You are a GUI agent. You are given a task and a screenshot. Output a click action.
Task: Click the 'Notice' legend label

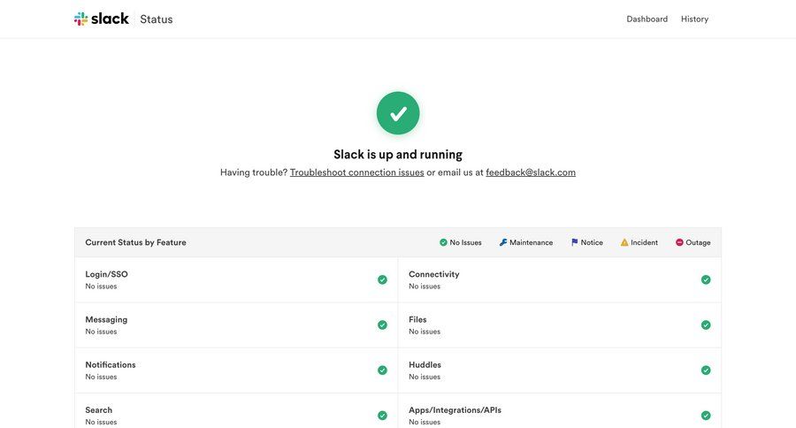(x=592, y=242)
